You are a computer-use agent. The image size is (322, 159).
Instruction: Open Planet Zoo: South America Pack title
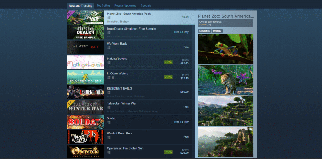[x=129, y=14]
